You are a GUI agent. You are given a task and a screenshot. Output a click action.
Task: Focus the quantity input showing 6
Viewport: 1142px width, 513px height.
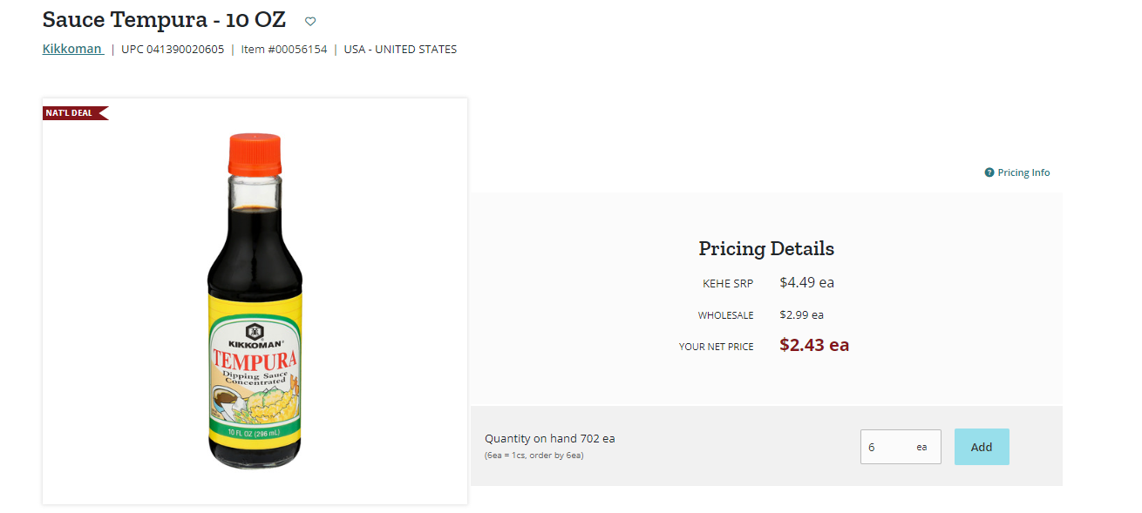point(901,447)
